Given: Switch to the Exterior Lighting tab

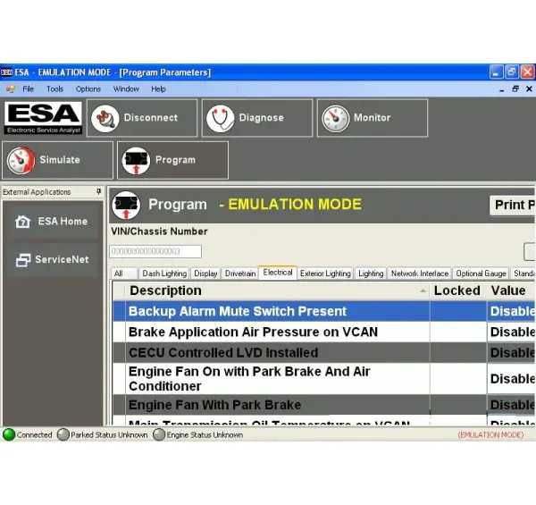Looking at the screenshot, I should pyautogui.click(x=325, y=274).
